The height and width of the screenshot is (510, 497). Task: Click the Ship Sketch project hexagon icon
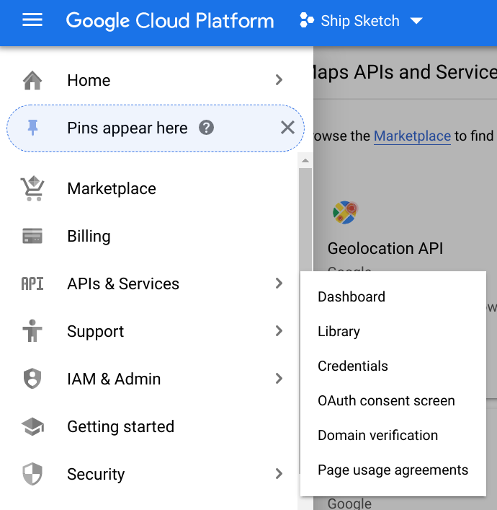(x=306, y=20)
